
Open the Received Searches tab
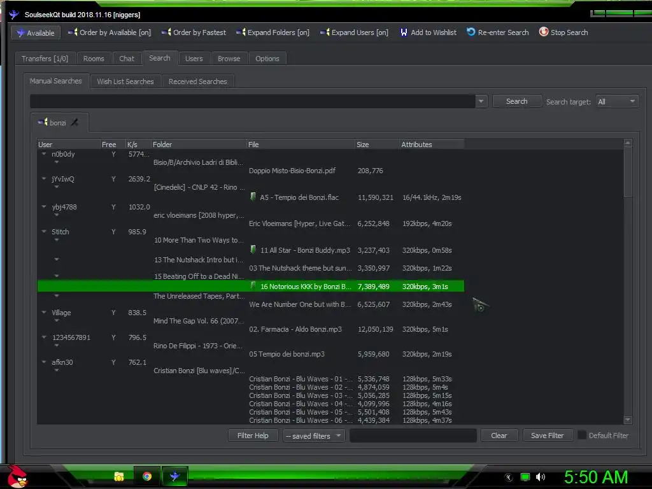(x=198, y=81)
